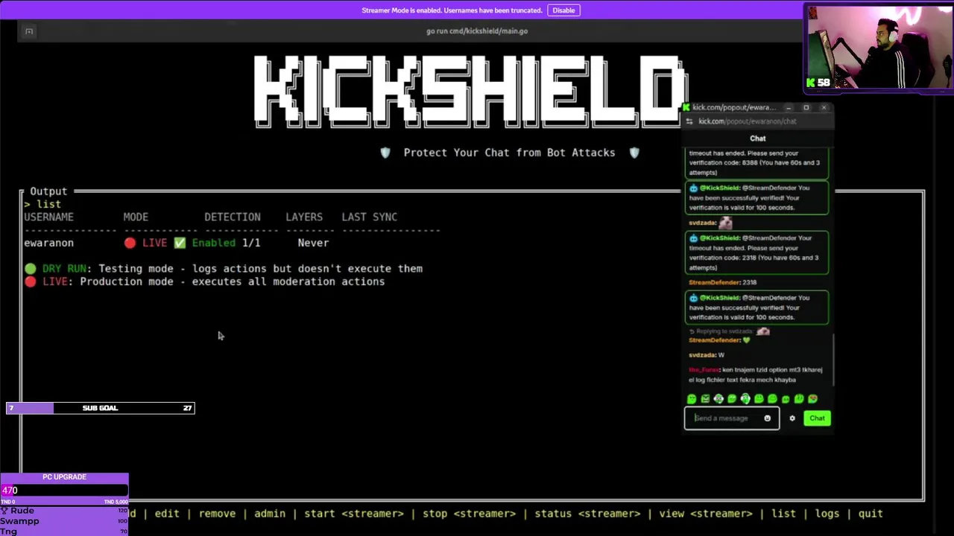Click the start <streamer> command
Screen dimensions: 954x536
(354, 514)
